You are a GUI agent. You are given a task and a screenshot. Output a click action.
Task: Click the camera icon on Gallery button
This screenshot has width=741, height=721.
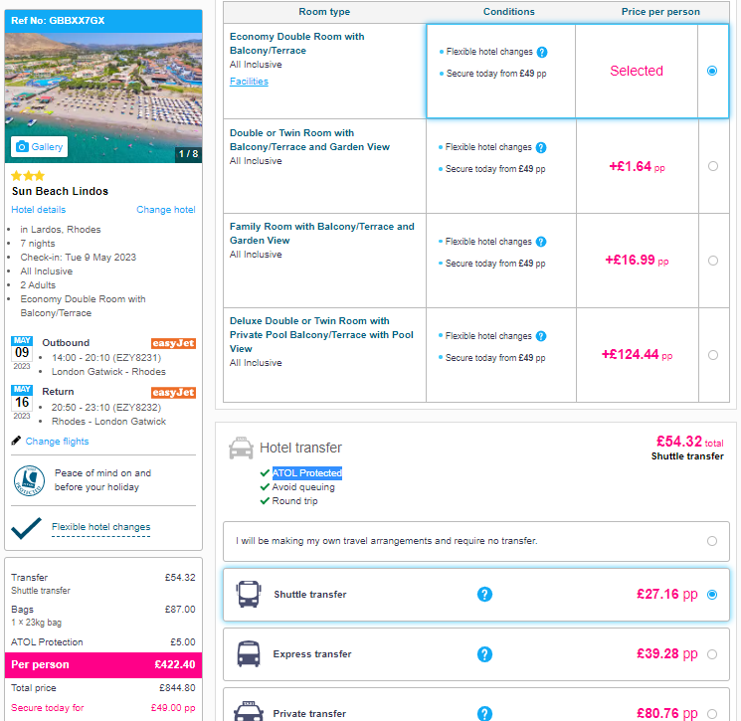pos(22,147)
